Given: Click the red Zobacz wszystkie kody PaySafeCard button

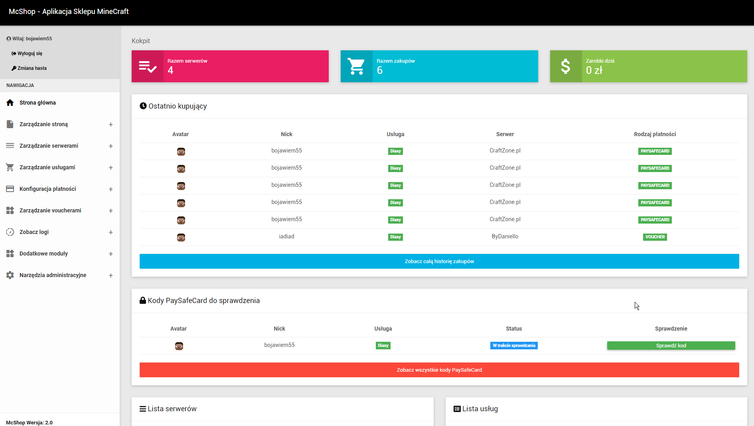Looking at the screenshot, I should click(x=439, y=370).
